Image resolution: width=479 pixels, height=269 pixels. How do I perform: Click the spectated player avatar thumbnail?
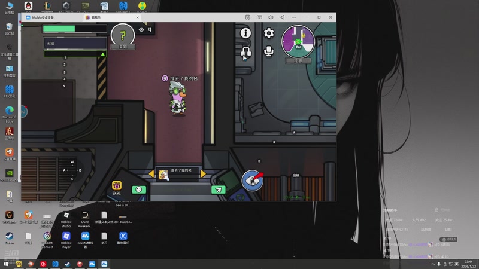click(163, 175)
